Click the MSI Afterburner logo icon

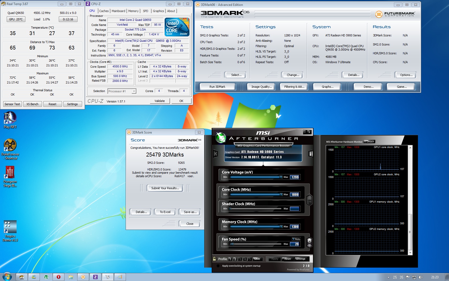[x=221, y=138]
